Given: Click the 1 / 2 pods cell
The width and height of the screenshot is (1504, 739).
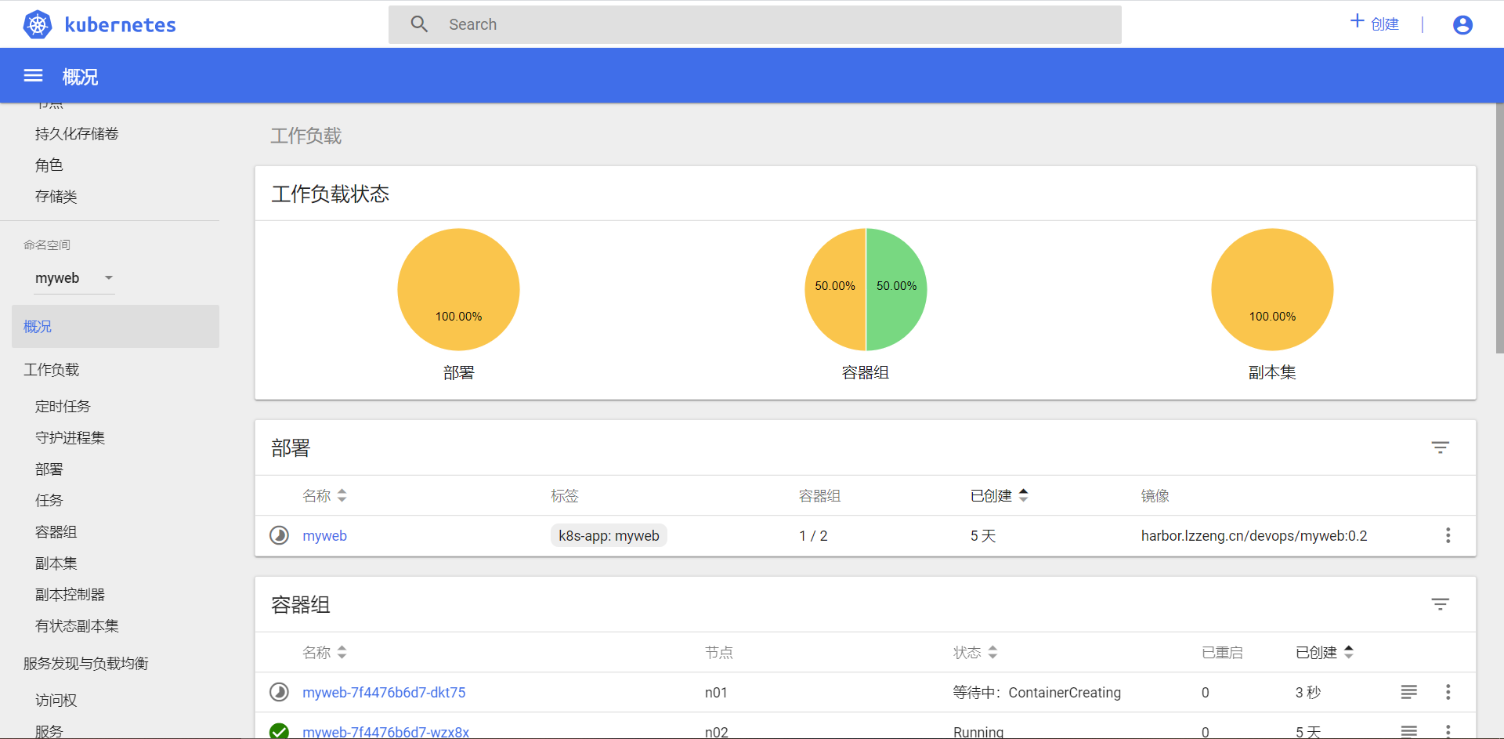Looking at the screenshot, I should pos(813,536).
